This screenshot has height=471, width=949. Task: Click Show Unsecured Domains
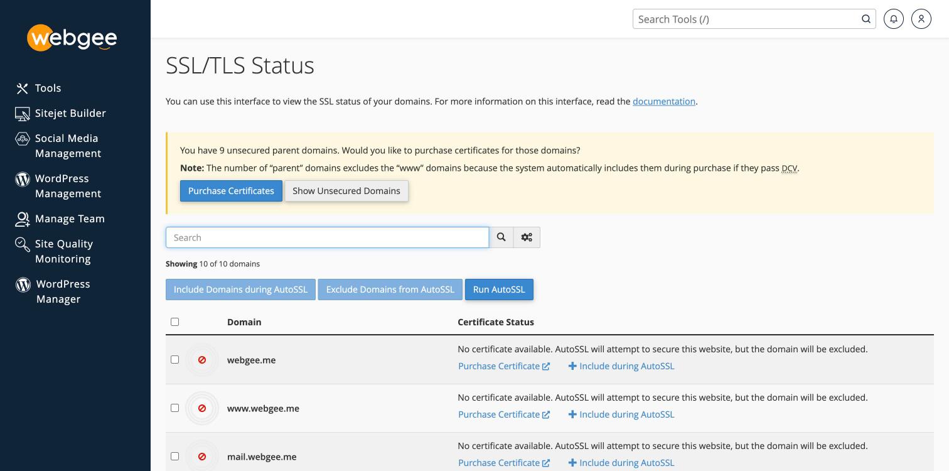[x=346, y=191]
